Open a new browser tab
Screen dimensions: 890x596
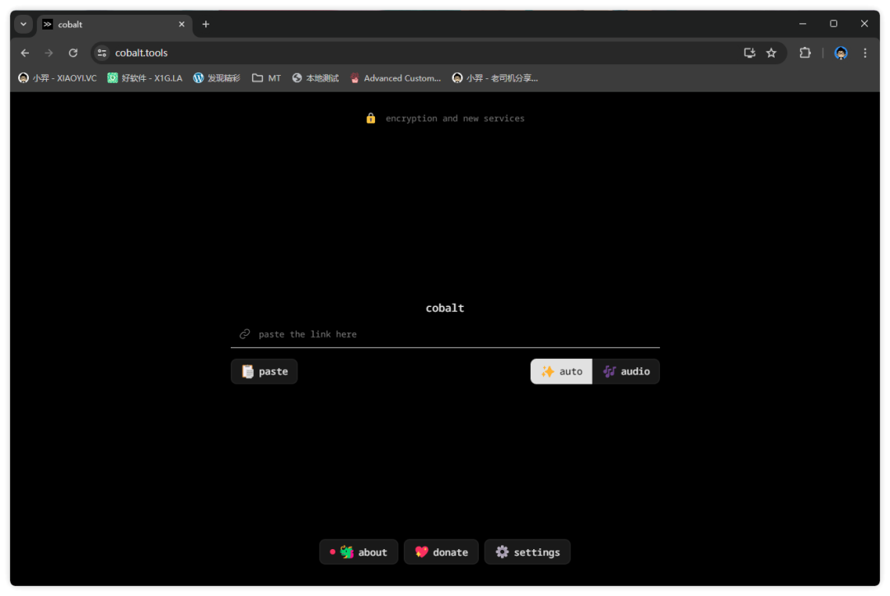tap(206, 25)
